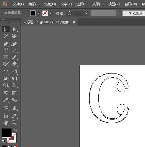
Task: Select the Curvature tool
Action: click(x=14, y=44)
